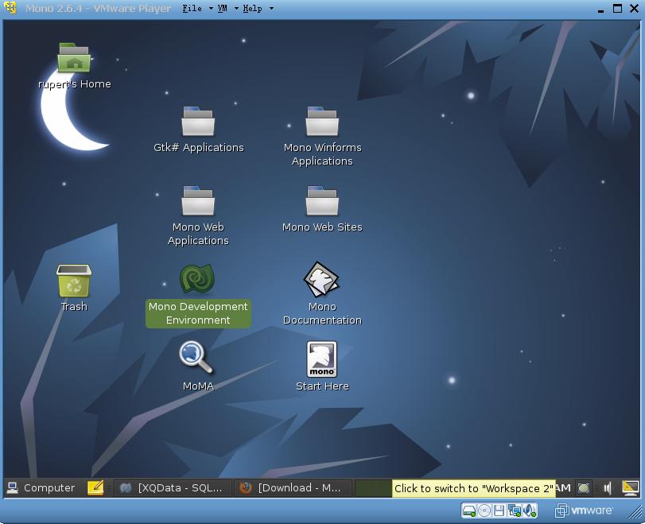Select the Trash icon on desktop
The image size is (645, 524).
pyautogui.click(x=74, y=281)
